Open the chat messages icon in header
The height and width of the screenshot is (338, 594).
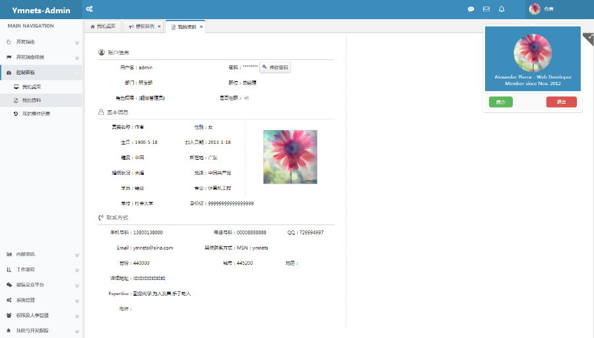(471, 9)
